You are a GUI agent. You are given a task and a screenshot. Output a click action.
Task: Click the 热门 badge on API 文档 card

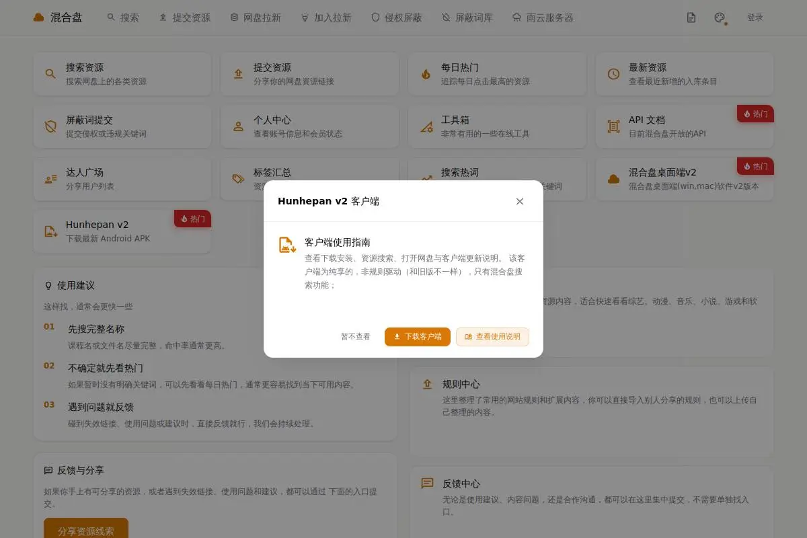pyautogui.click(x=756, y=114)
